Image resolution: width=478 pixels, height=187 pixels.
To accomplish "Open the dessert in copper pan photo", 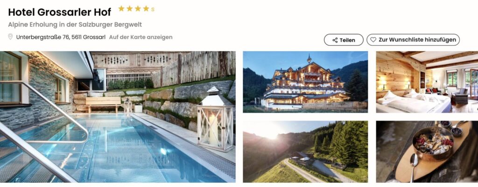I will pyautogui.click(x=427, y=152).
